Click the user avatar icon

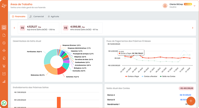point(165,6)
